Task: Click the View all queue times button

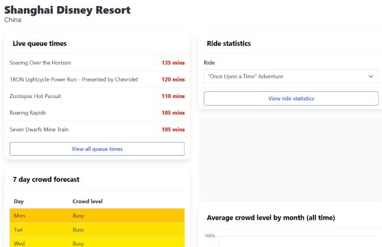Action: pyautogui.click(x=97, y=149)
